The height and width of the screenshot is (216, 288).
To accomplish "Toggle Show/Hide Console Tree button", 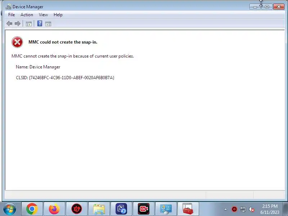I will pyautogui.click(x=29, y=24).
